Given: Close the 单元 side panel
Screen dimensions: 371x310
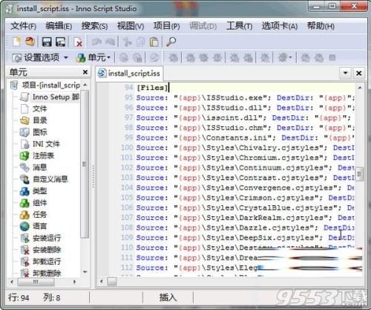Looking at the screenshot, I should (85, 72).
